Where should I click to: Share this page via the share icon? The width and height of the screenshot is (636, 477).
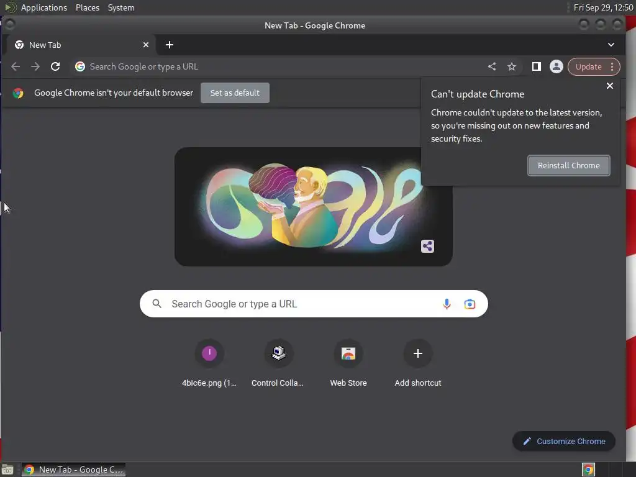(x=492, y=66)
